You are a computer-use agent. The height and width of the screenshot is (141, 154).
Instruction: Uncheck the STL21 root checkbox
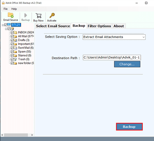click(6, 25)
